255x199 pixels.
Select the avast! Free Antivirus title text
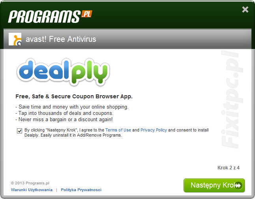tap(61, 39)
